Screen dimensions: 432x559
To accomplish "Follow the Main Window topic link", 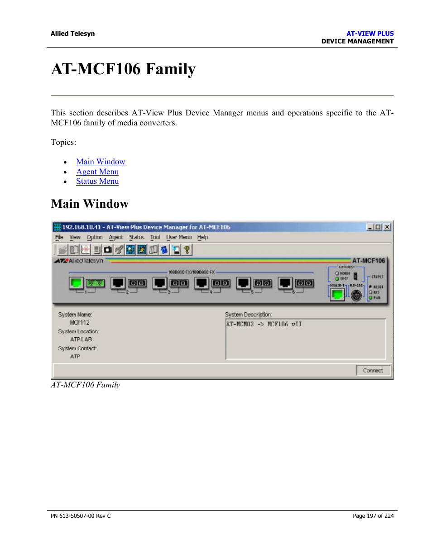I will pyautogui.click(x=101, y=162).
